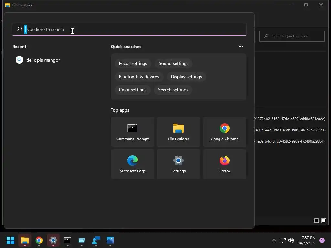Open Search settings quick search

click(173, 90)
